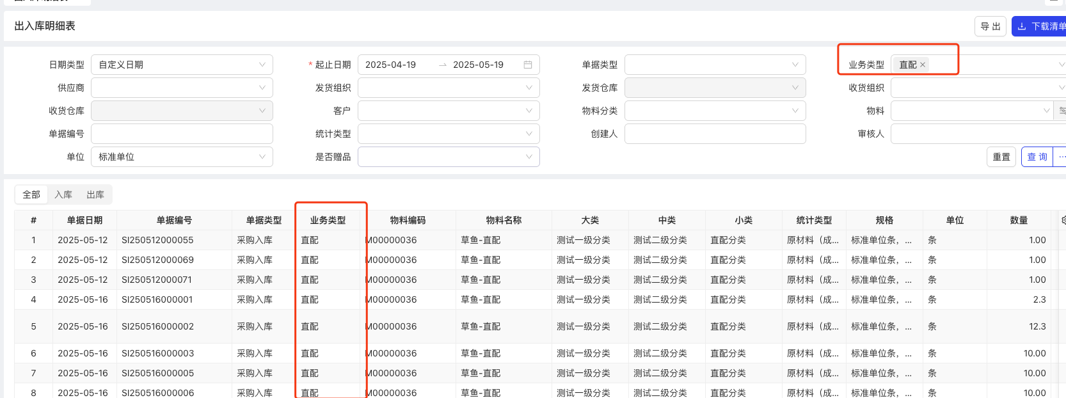
Task: Open the disabled 收货仓库 dropdown
Action: coord(182,111)
